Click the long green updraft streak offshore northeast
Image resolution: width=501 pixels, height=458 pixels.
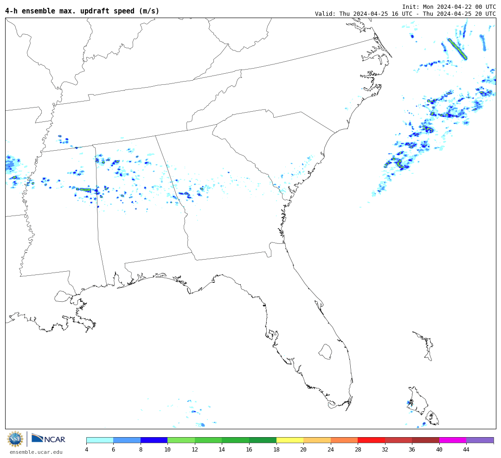point(457,49)
